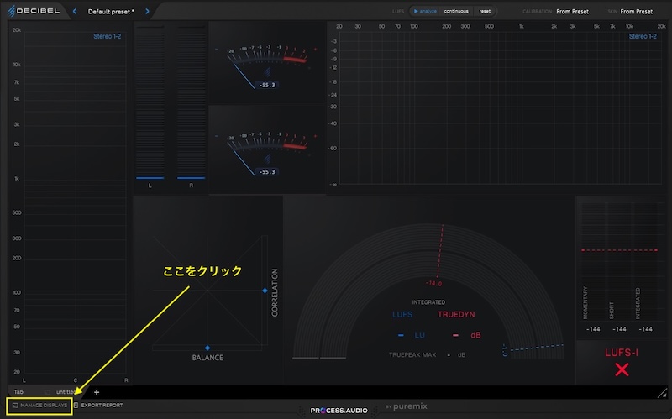Open the Stereo 1-2 selector on right graph
Screen dimensions: 672x419
pos(643,36)
